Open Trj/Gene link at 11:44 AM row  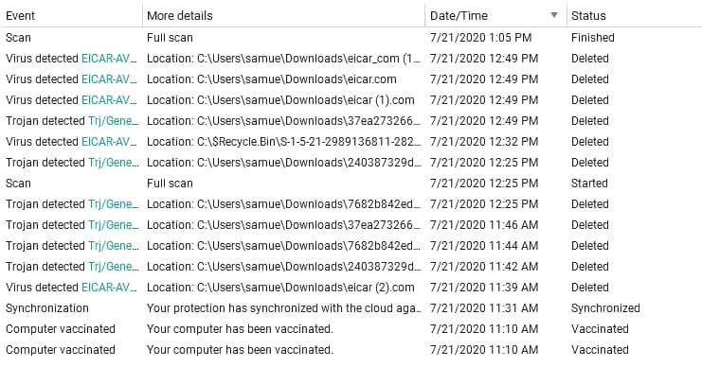pyautogui.click(x=114, y=246)
